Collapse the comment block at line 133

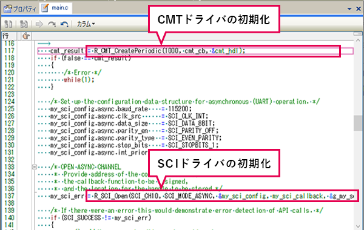point(34,167)
